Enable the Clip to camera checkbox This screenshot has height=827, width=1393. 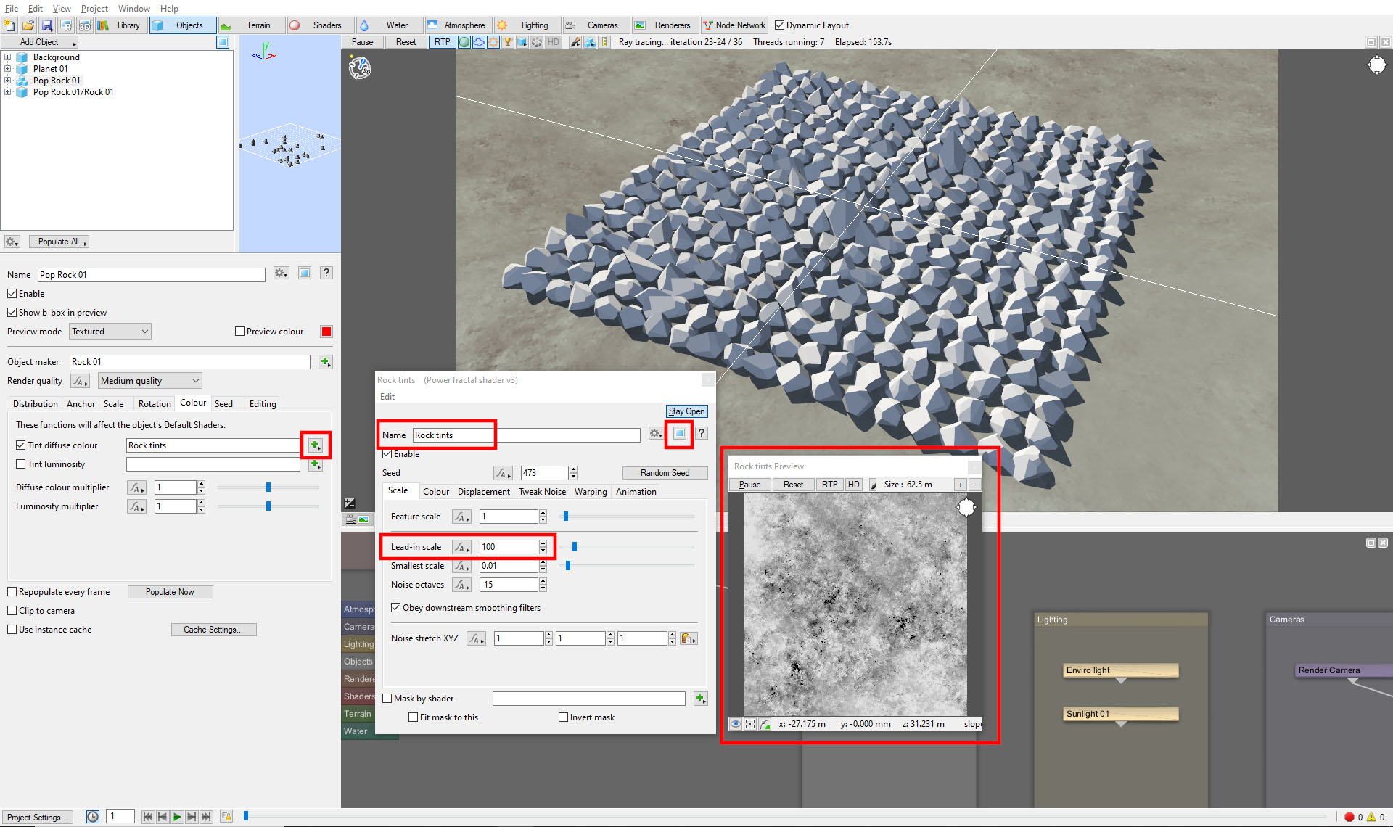12,611
